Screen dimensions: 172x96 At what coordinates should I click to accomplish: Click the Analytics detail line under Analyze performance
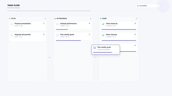65,26
